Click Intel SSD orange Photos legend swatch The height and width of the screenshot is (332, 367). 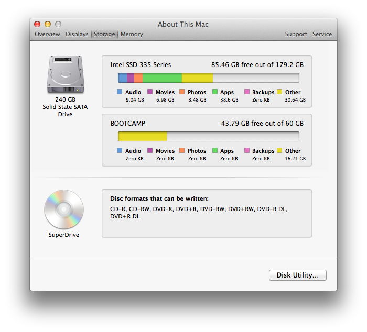click(182, 92)
